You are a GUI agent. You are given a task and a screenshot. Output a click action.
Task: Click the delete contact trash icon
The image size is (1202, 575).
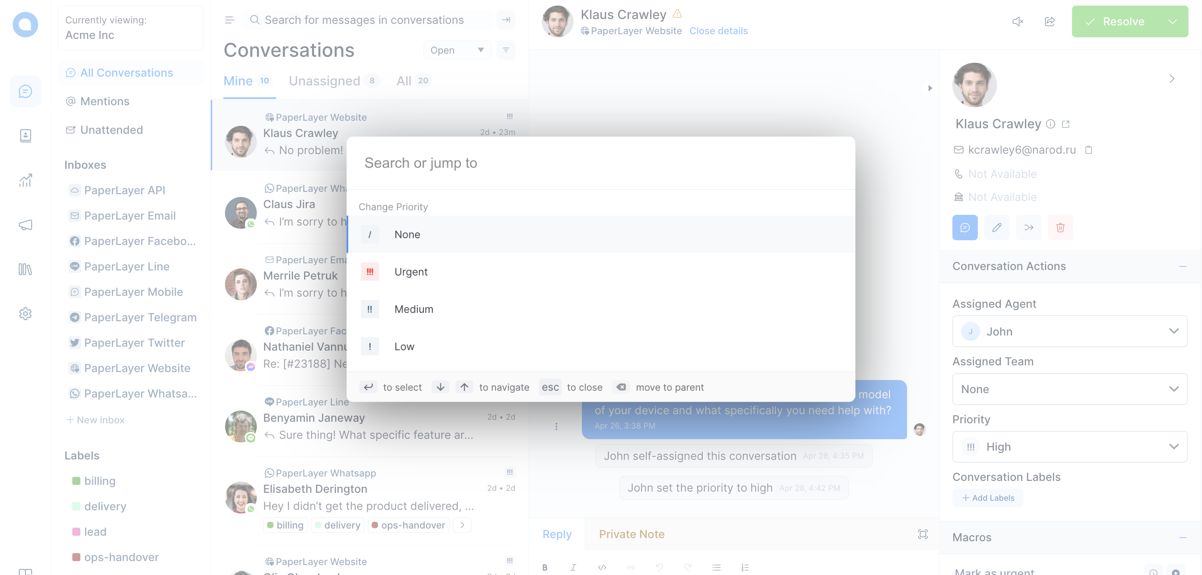pos(1061,227)
